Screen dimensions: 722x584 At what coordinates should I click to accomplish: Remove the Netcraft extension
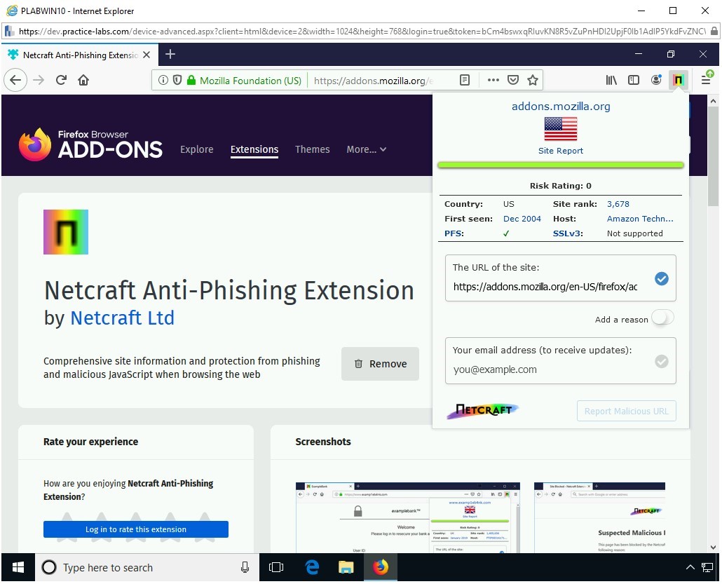click(x=380, y=364)
